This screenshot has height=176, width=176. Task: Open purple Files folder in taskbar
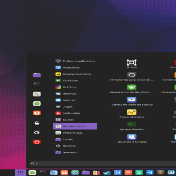tap(86, 172)
